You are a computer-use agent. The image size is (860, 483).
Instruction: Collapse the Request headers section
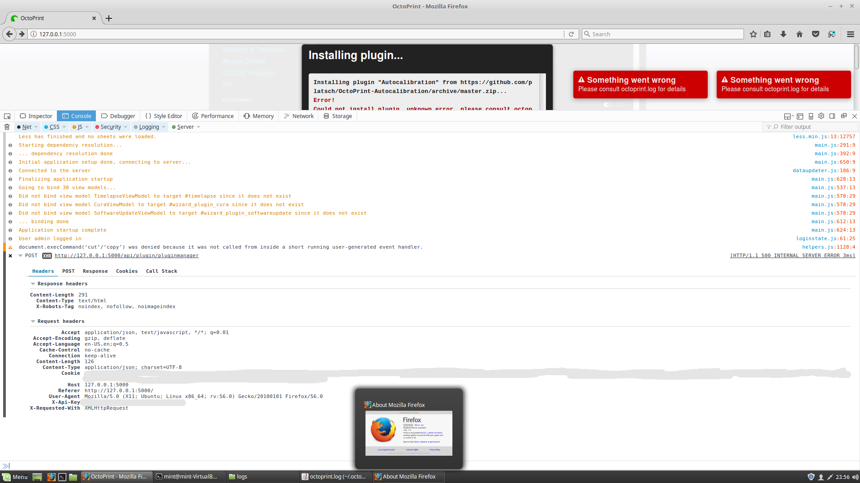(33, 321)
